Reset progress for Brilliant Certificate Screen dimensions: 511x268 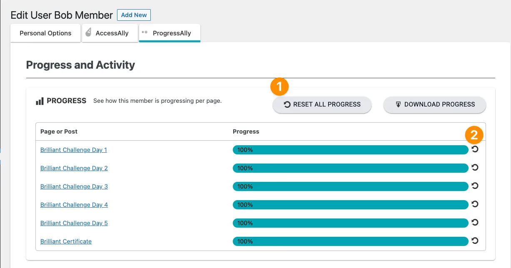pyautogui.click(x=475, y=241)
